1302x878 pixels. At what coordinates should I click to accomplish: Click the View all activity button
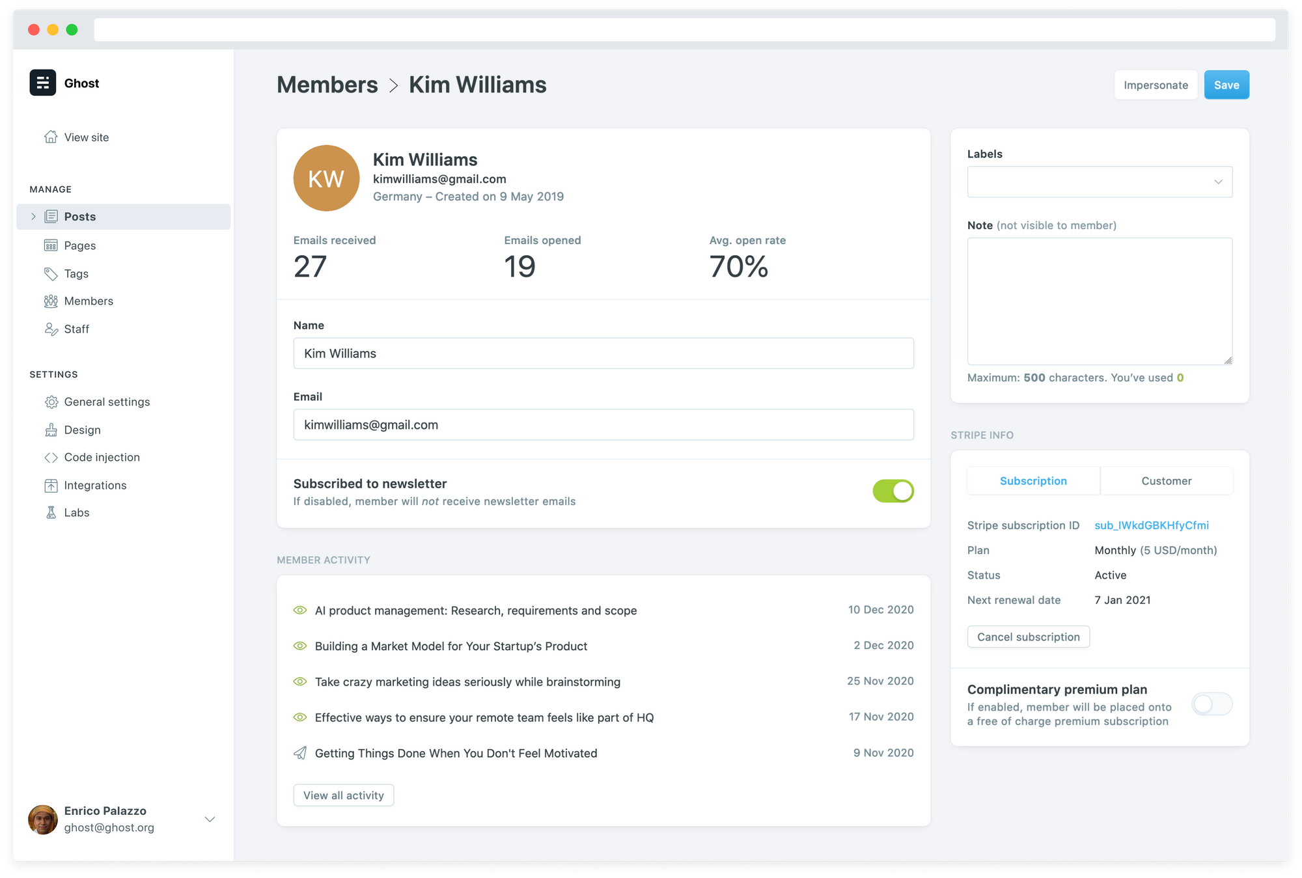(343, 795)
